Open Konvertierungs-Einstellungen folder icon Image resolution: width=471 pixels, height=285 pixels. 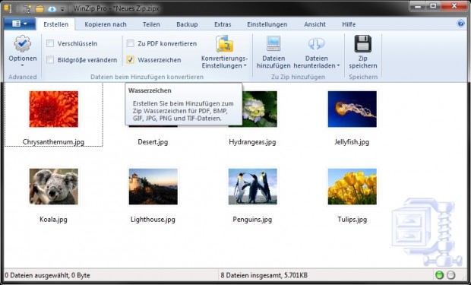(224, 44)
